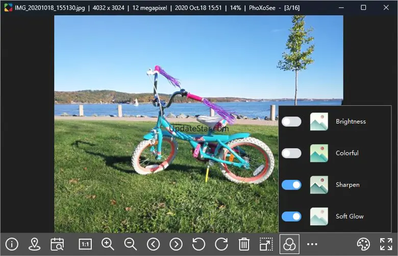This screenshot has width=398, height=256.
Task: Go to the next image
Action: coord(176,244)
